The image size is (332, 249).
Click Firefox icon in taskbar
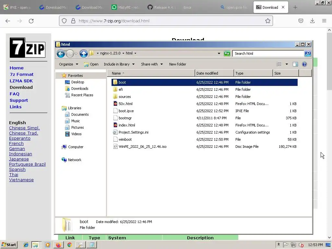[58, 245]
